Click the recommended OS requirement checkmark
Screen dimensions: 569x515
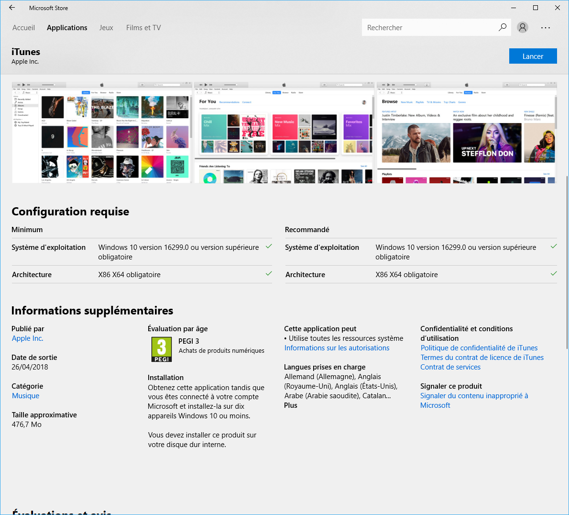[553, 246]
